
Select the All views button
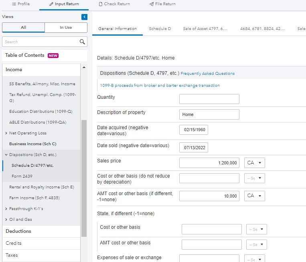click(23, 28)
